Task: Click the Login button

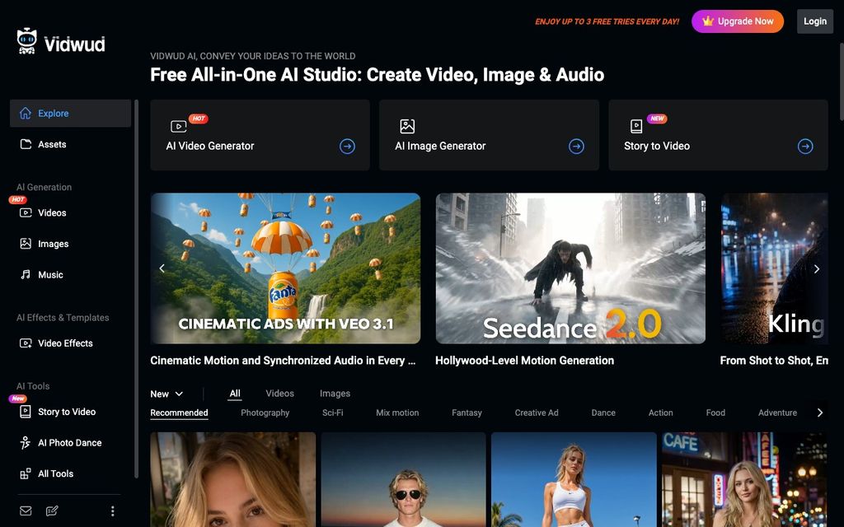Action: click(815, 21)
